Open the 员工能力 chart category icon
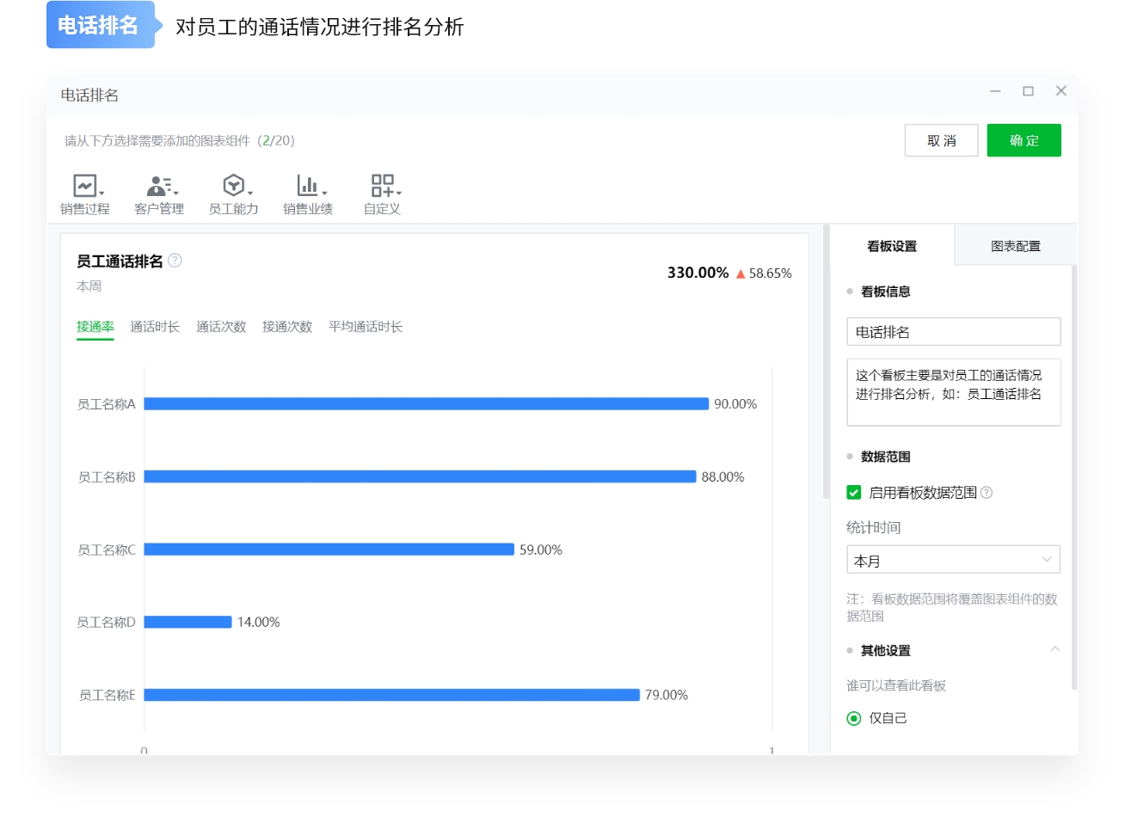 click(x=233, y=186)
